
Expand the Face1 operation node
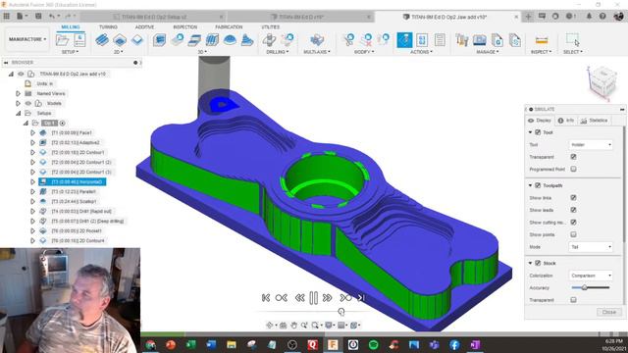(x=32, y=132)
